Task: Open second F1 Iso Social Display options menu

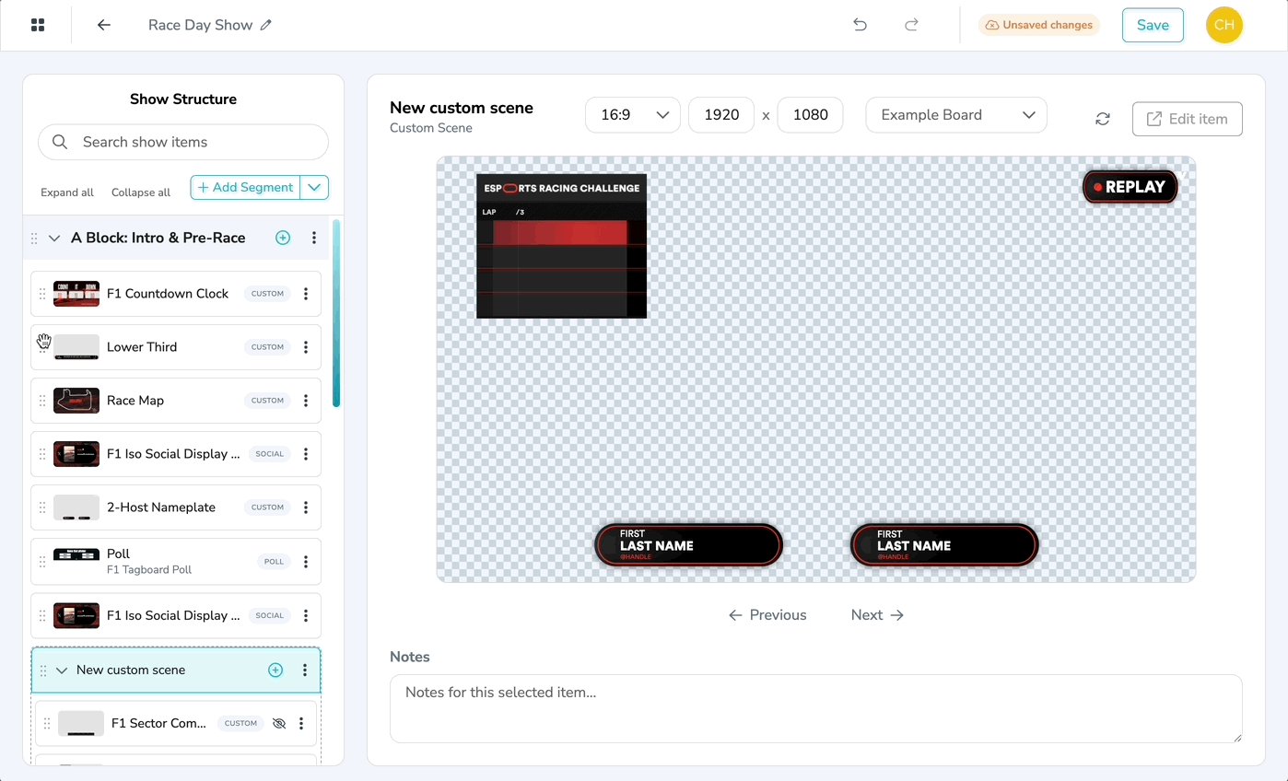Action: tap(306, 615)
